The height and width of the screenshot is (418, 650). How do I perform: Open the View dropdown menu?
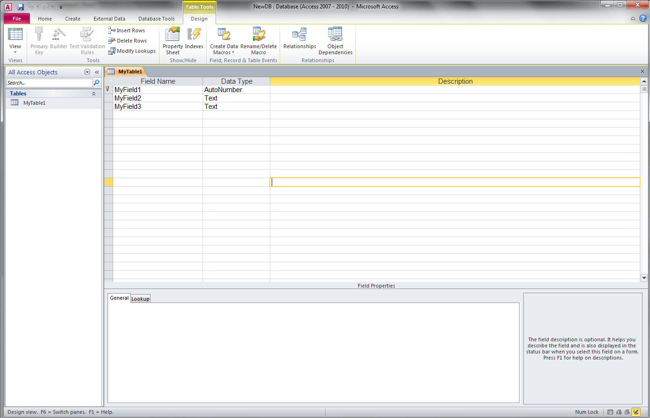coord(15,53)
